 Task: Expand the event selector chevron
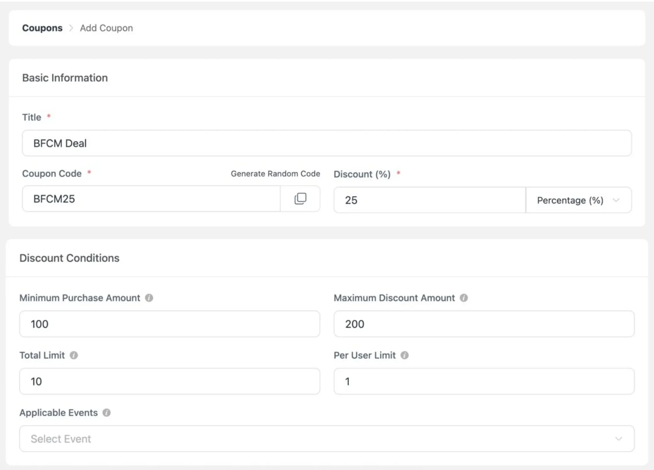(x=618, y=439)
